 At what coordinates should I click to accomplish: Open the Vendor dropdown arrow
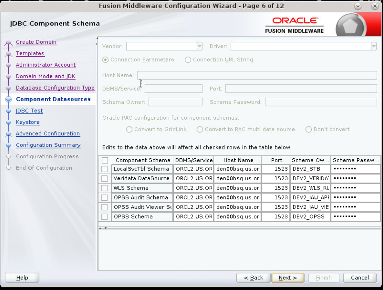199,46
